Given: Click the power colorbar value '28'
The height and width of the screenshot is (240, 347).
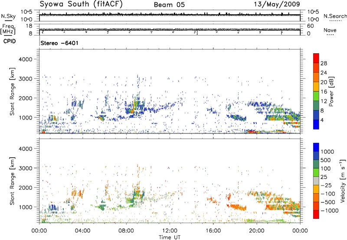Looking at the screenshot, I should (x=324, y=63).
